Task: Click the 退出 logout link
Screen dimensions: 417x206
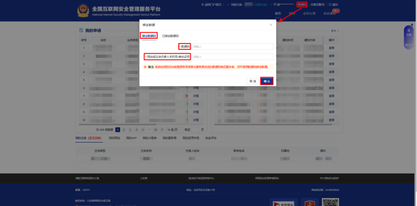Action: [335, 5]
